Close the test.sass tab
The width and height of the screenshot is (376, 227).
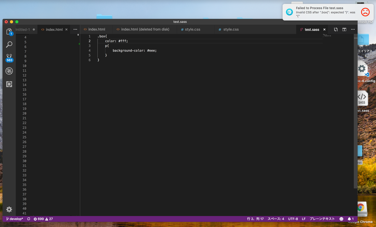(324, 30)
